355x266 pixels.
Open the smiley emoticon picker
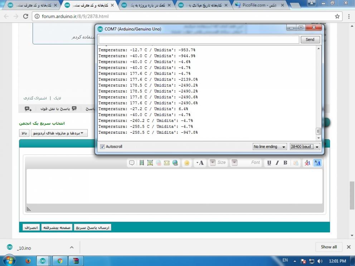click(x=186, y=163)
